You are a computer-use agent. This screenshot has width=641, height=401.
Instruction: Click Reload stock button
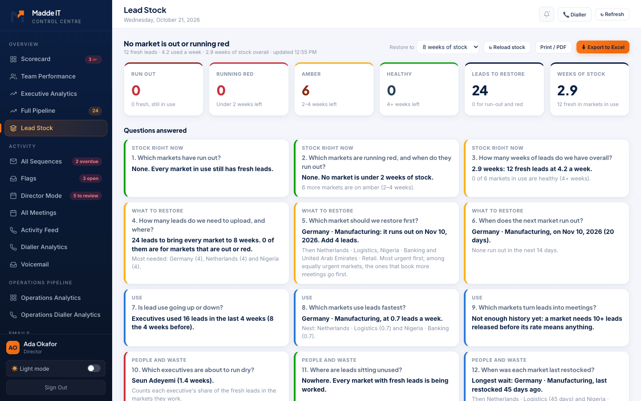click(507, 47)
